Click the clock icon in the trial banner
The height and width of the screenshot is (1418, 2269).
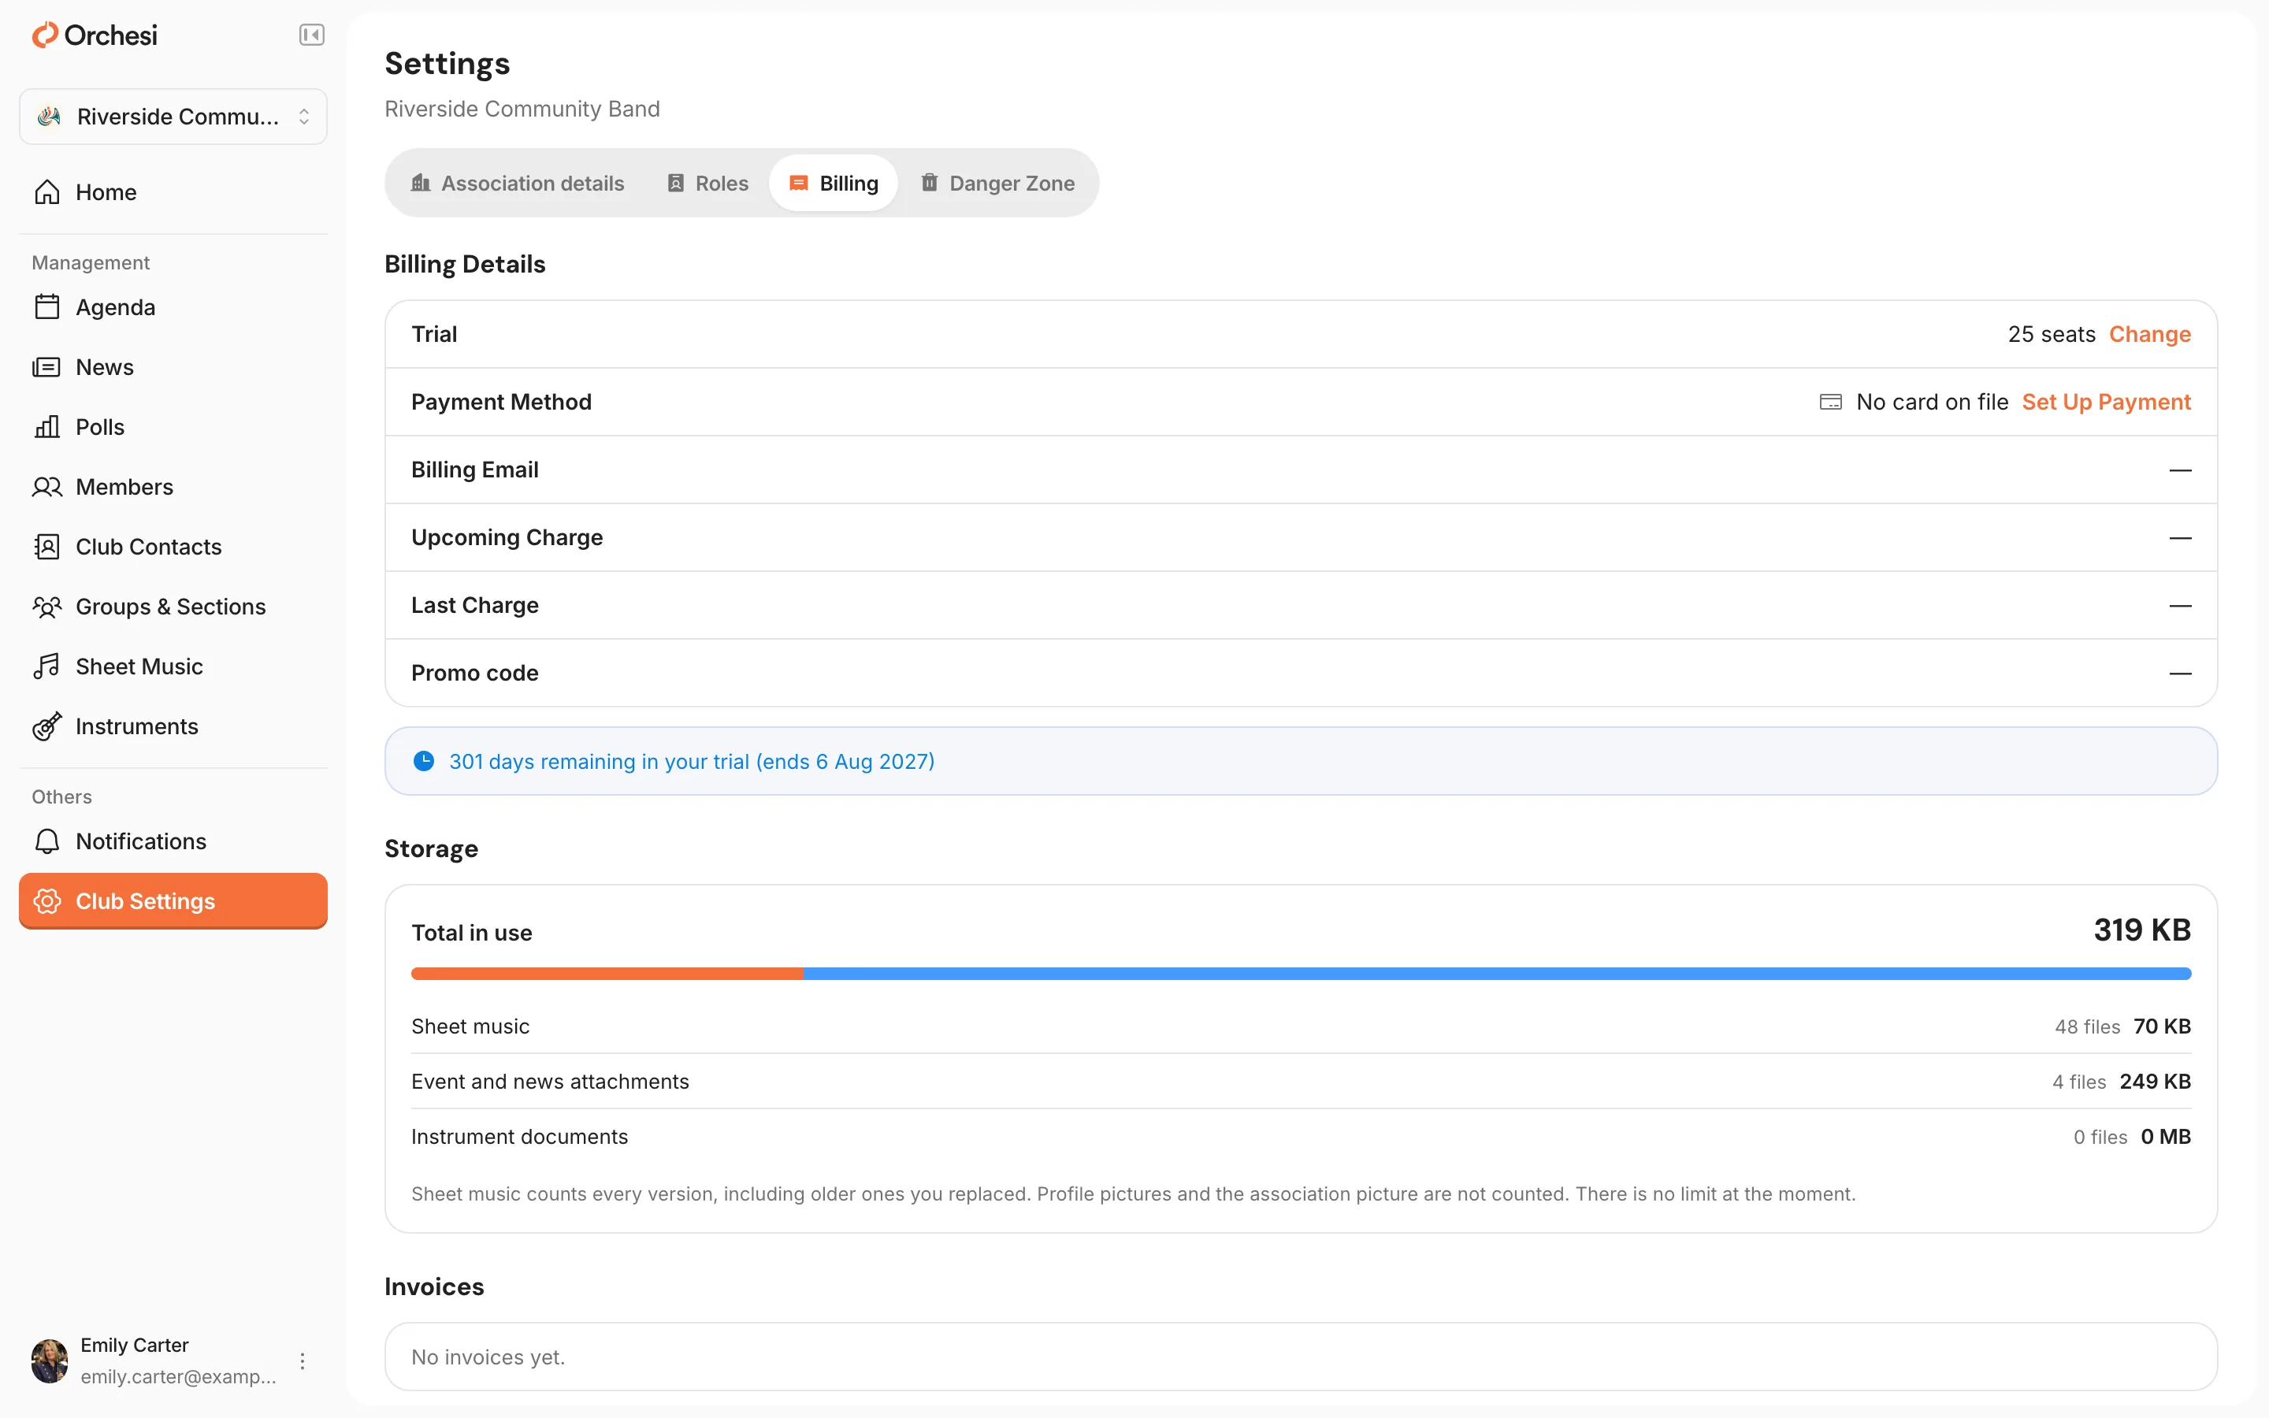pos(424,760)
